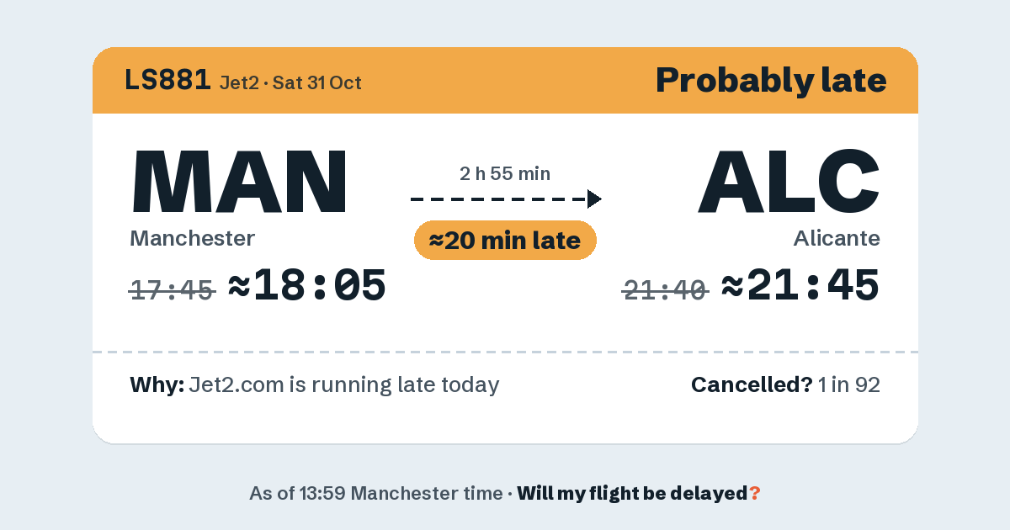Click the Why: Jet2.com running late reason
The height and width of the screenshot is (530, 1010).
pos(315,384)
